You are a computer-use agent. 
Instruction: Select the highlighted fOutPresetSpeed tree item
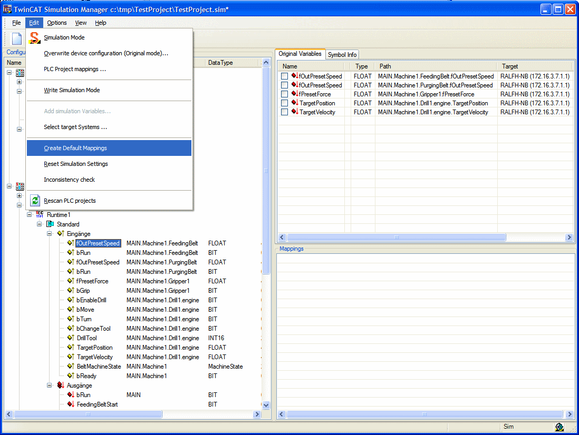(x=98, y=243)
